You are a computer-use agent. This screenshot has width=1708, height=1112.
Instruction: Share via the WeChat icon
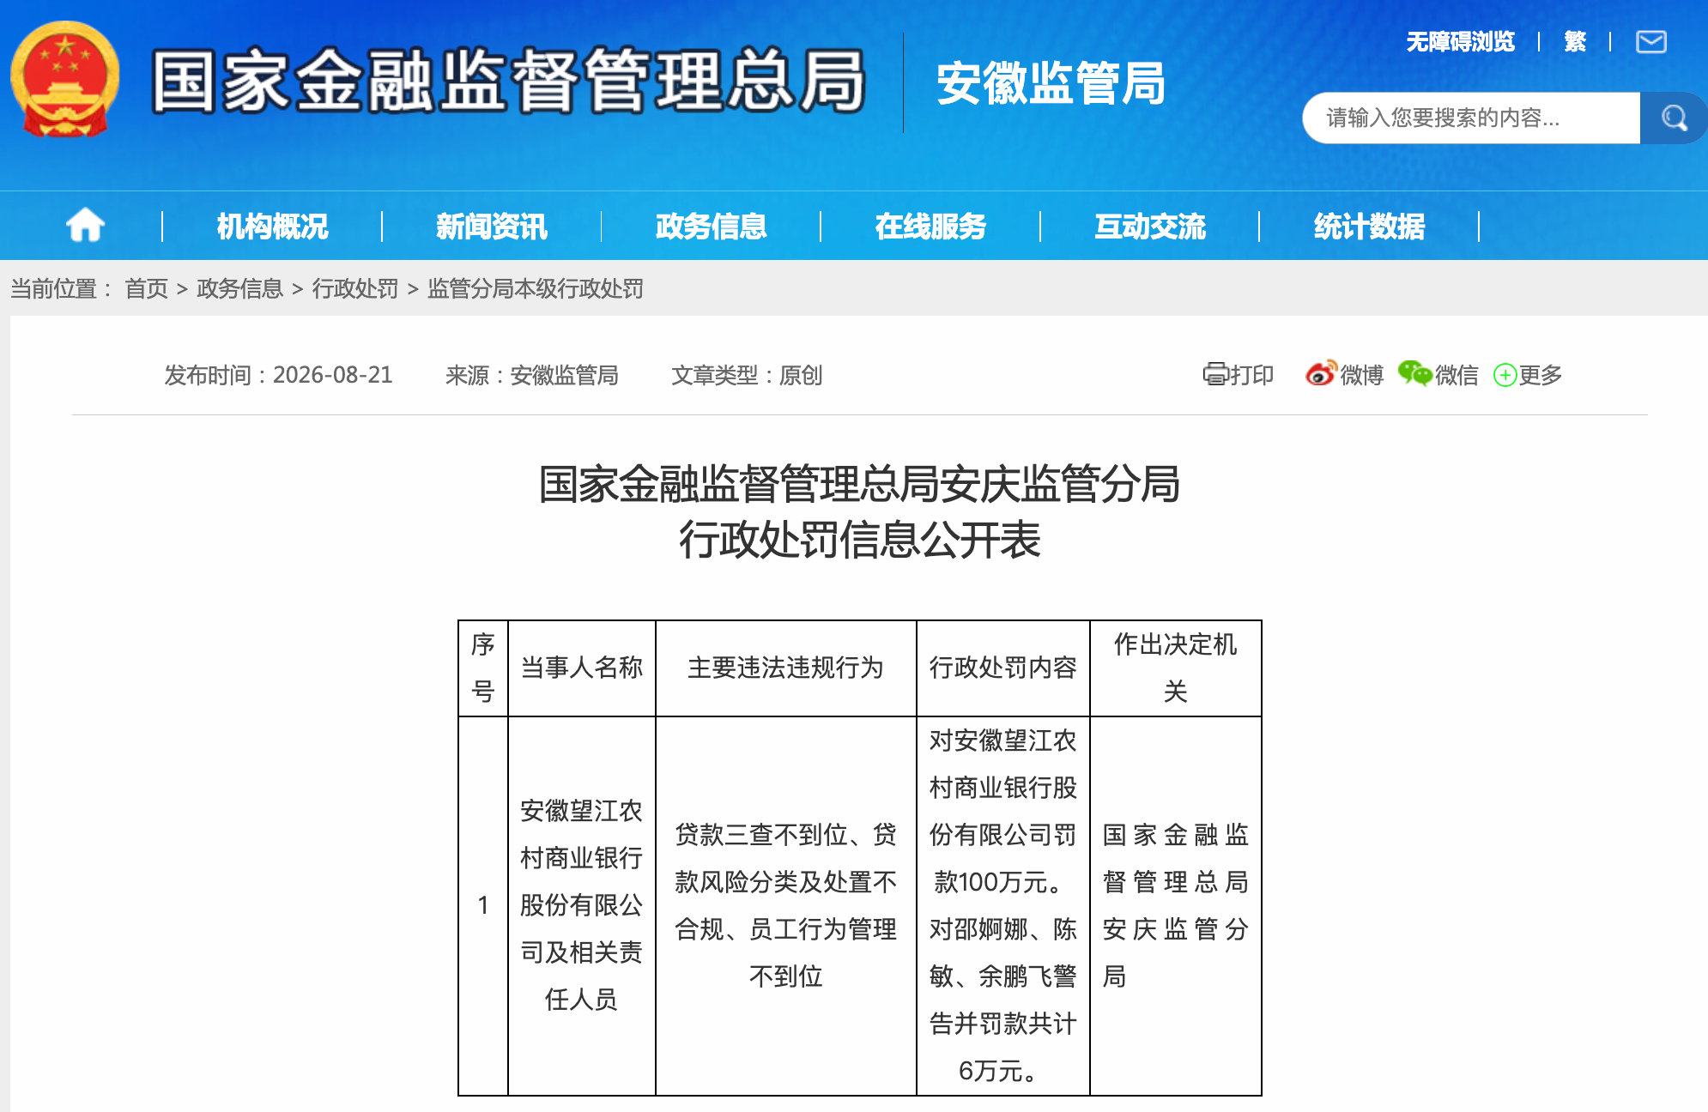1414,373
